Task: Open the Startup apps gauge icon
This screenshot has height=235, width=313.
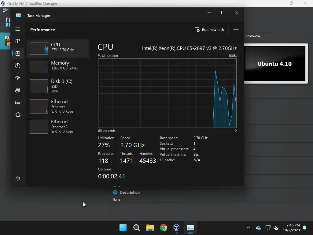Action: [x=18, y=78]
